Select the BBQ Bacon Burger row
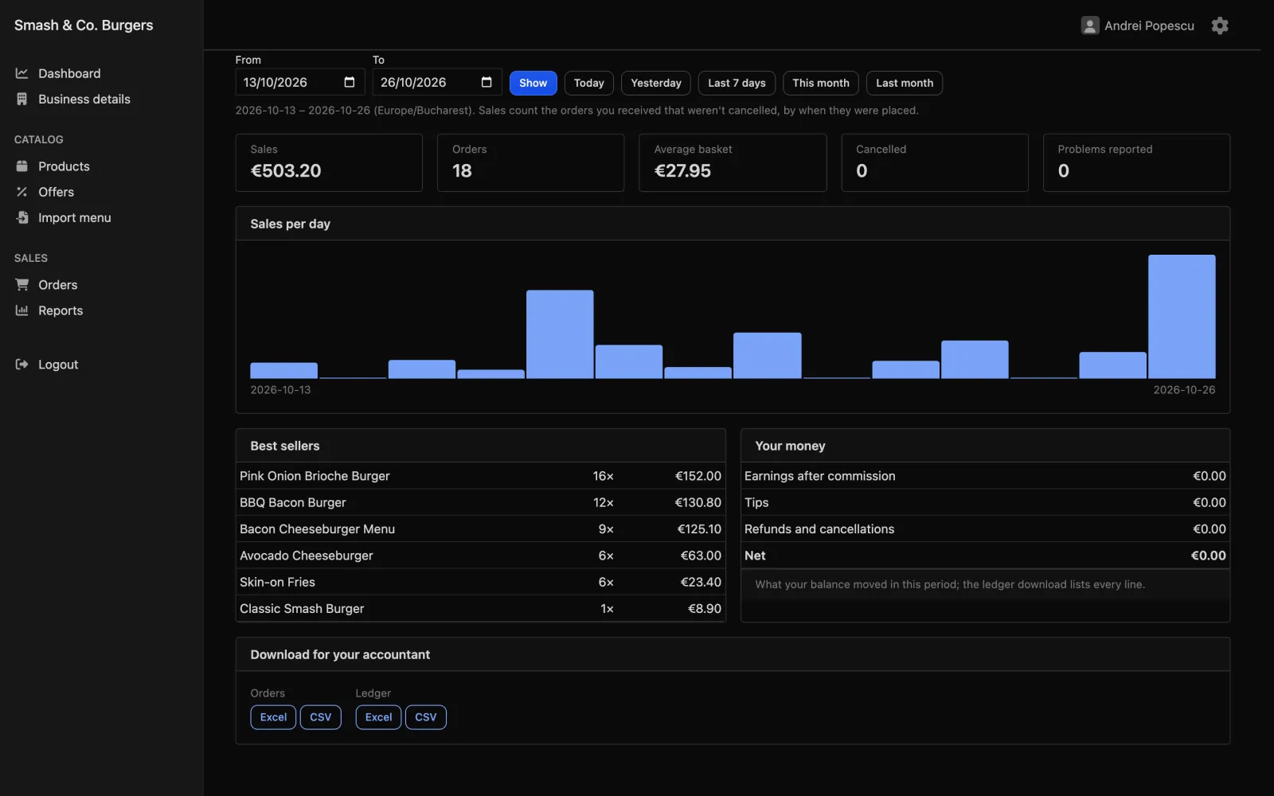This screenshot has height=796, width=1274. (x=480, y=502)
